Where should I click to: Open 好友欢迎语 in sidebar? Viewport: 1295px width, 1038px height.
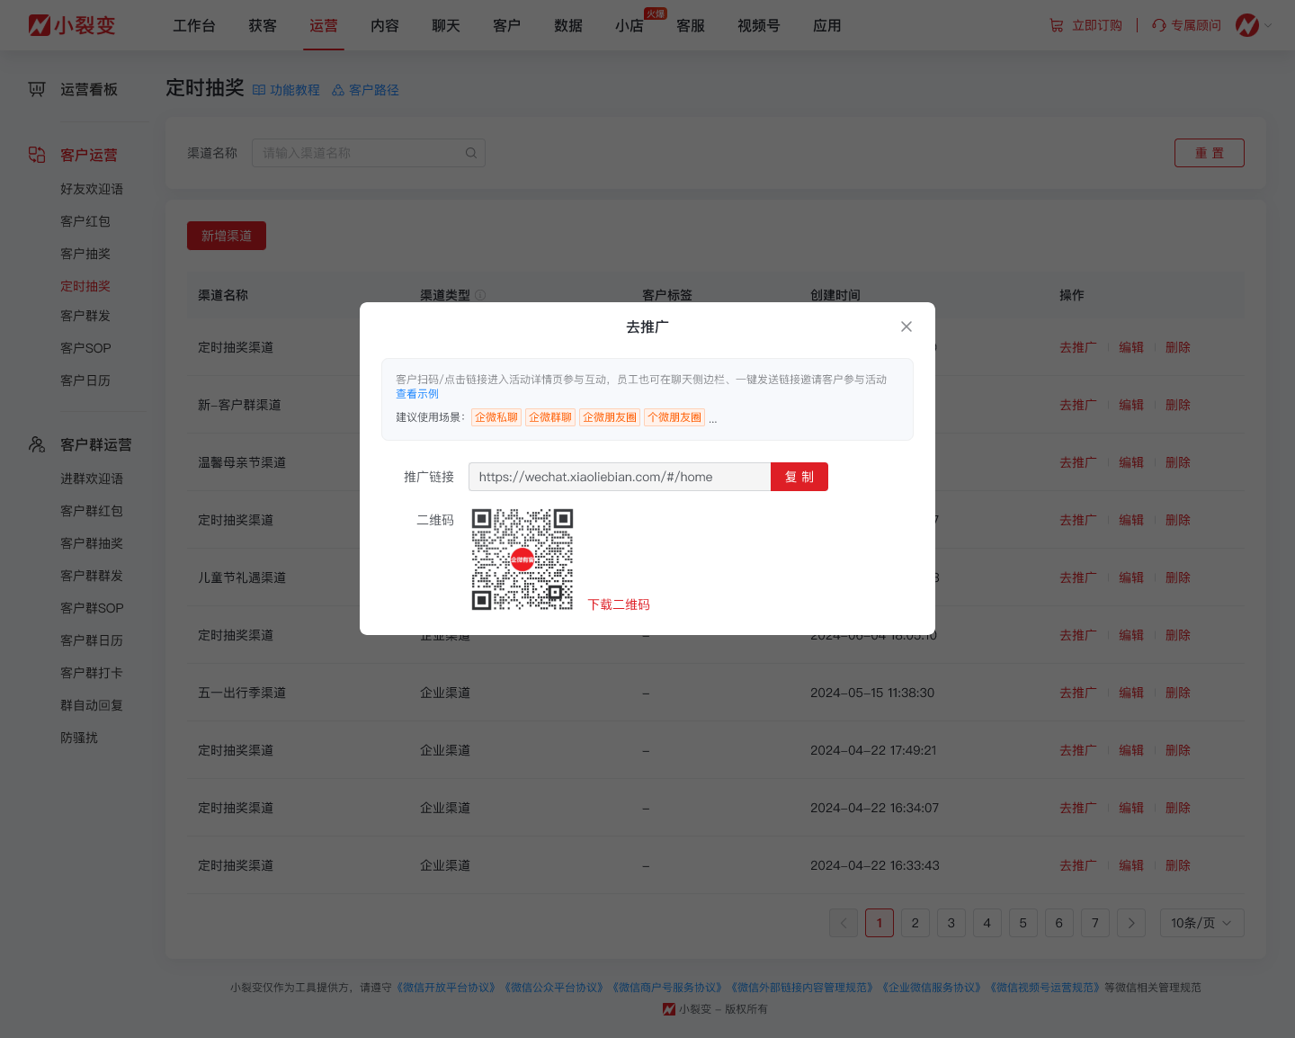pyautogui.click(x=92, y=189)
